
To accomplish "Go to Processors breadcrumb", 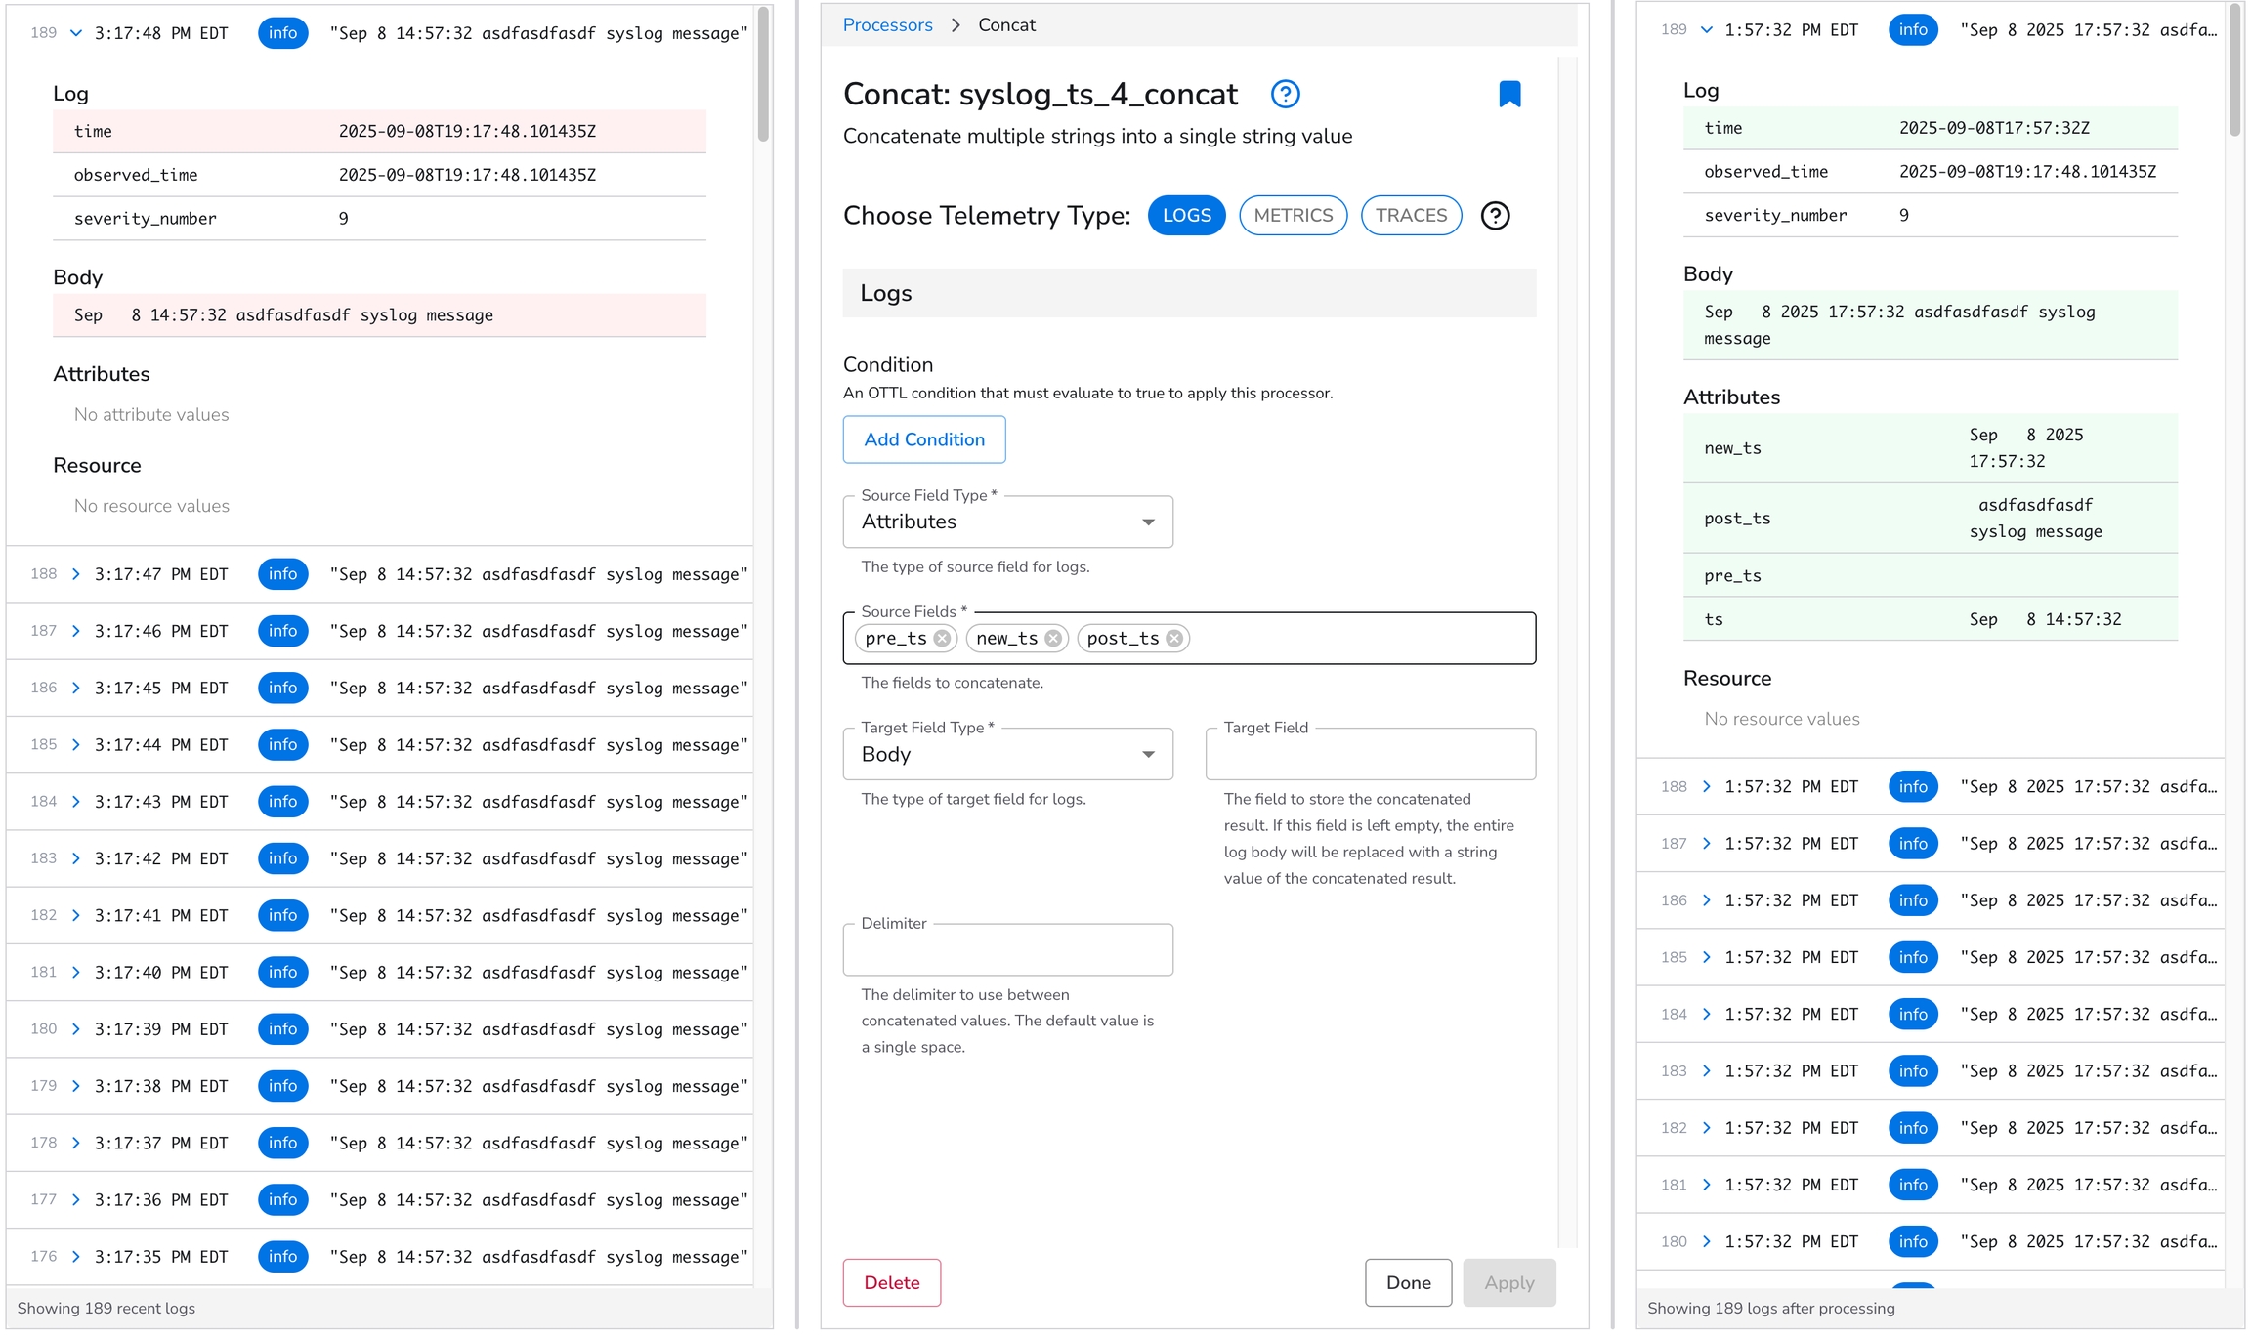I will pyautogui.click(x=887, y=25).
